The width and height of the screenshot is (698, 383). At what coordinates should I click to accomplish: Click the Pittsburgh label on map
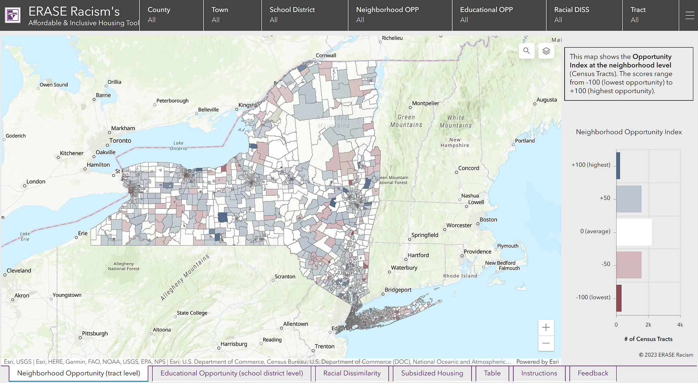click(x=95, y=334)
